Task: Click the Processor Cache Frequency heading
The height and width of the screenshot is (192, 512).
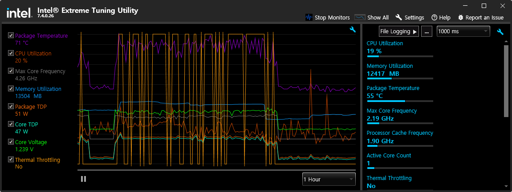Action: click(400, 133)
